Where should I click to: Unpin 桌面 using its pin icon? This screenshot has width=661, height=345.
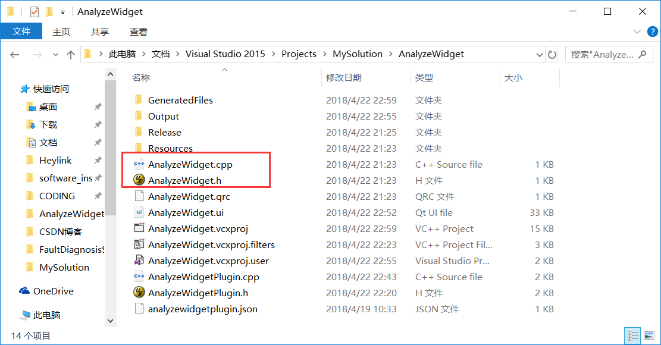pos(98,107)
